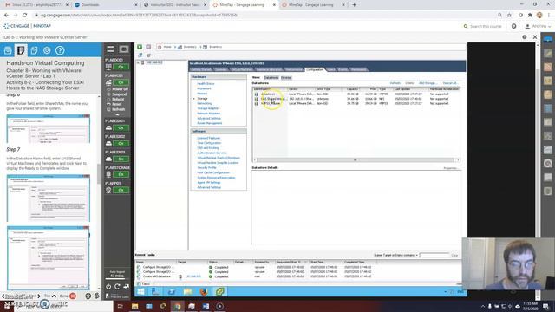Switch to the Performance tab
The height and width of the screenshot is (312, 555).
coord(294,69)
